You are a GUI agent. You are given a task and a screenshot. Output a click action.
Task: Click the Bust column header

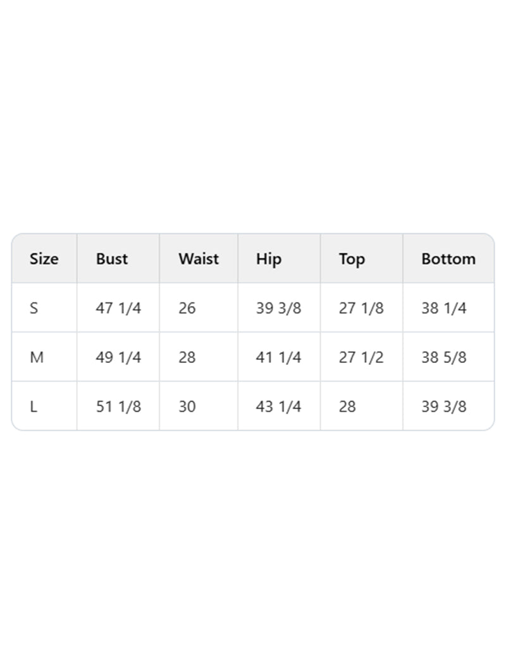112,259
